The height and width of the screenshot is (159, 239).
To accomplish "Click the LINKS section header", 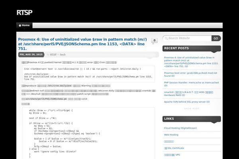I will pyautogui.click(x=192, y=119).
